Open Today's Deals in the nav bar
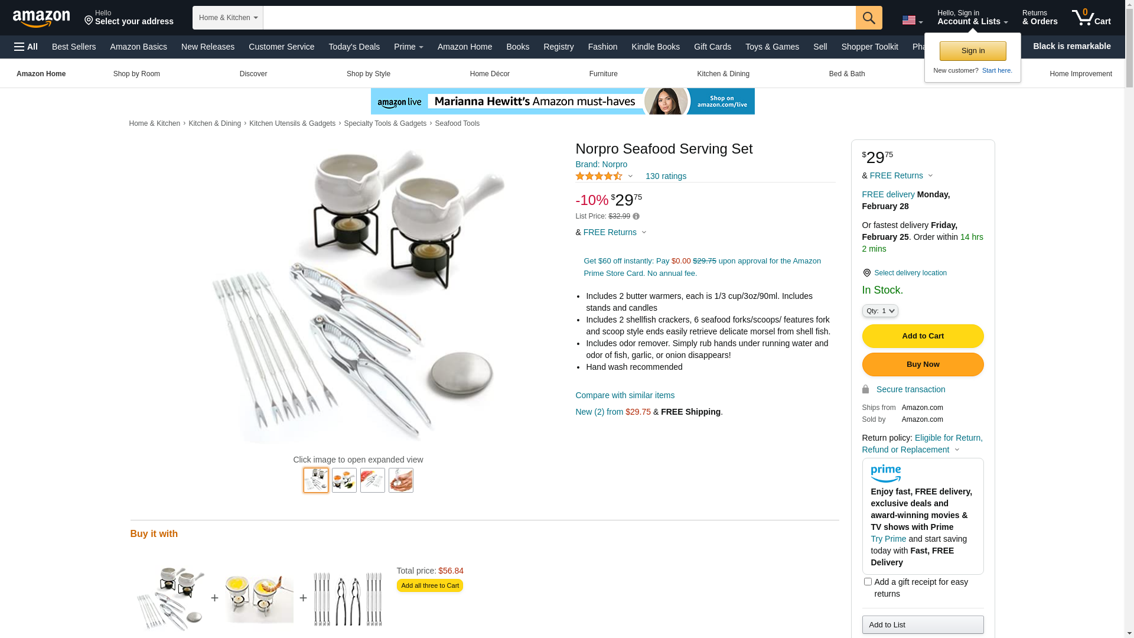 click(354, 47)
